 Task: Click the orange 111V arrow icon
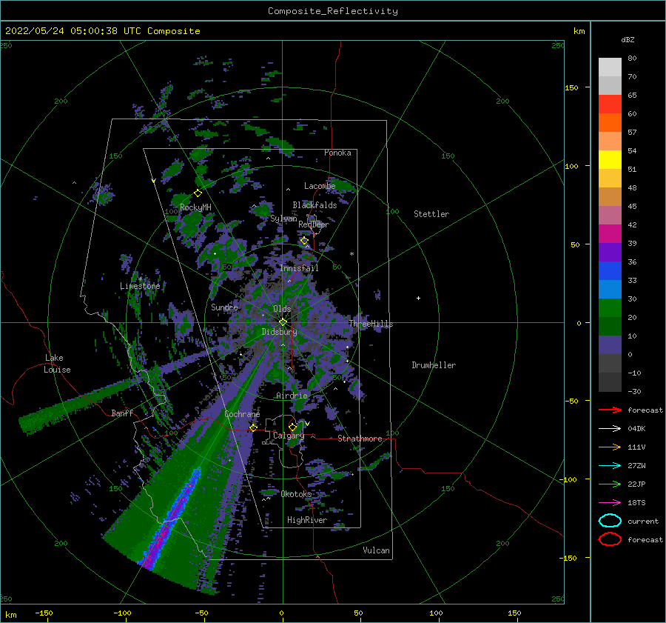tap(610, 447)
